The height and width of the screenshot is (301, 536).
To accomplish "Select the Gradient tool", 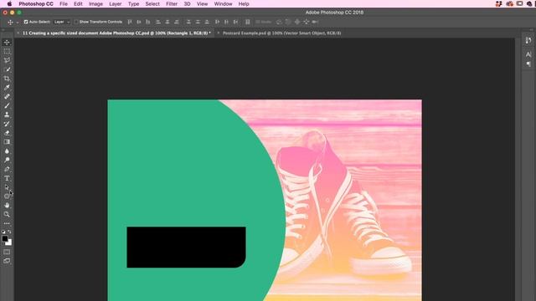I will (x=7, y=142).
